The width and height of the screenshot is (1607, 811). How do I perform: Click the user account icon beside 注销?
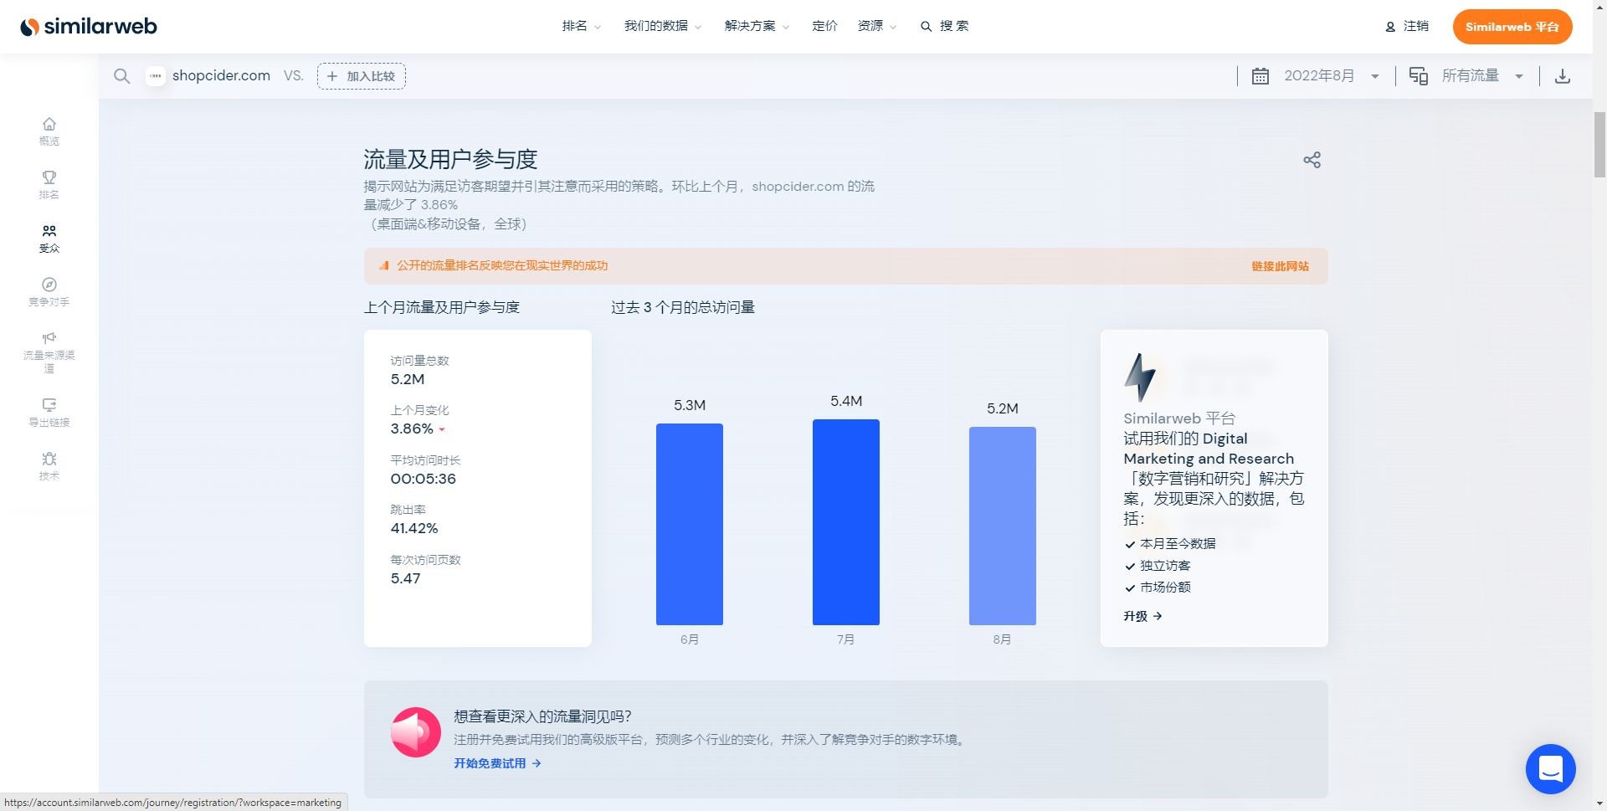1390,27
